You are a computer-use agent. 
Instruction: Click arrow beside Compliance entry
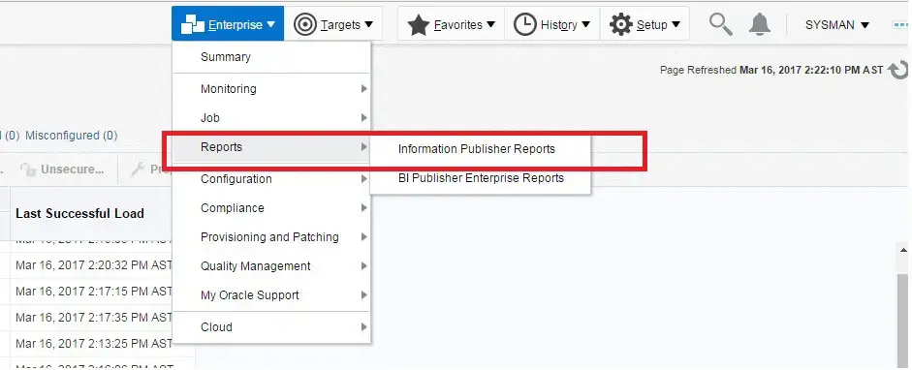point(364,208)
